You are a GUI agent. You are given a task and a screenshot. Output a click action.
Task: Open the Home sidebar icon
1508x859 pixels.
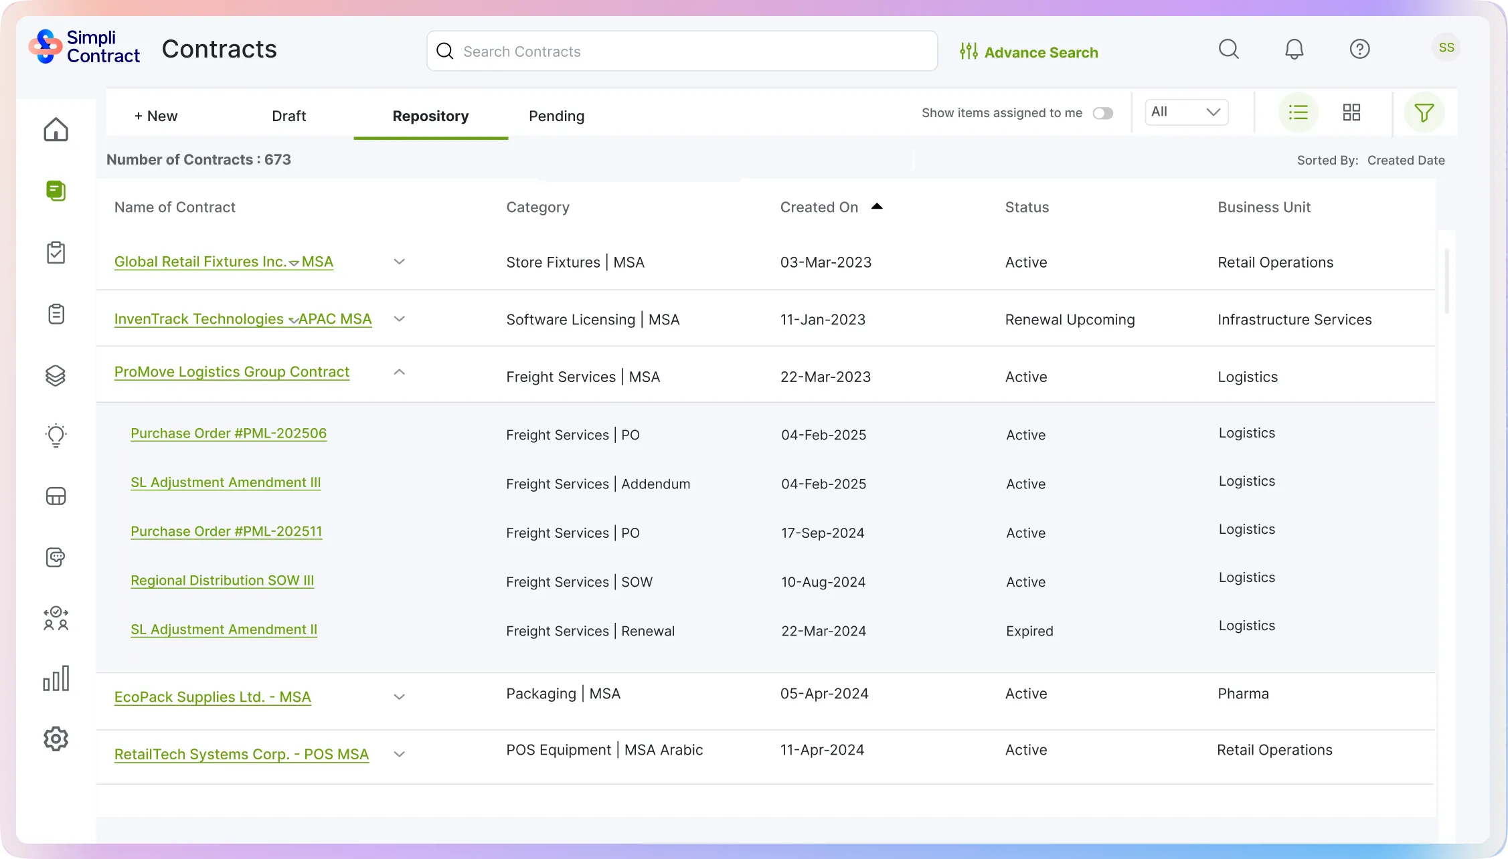(x=56, y=130)
